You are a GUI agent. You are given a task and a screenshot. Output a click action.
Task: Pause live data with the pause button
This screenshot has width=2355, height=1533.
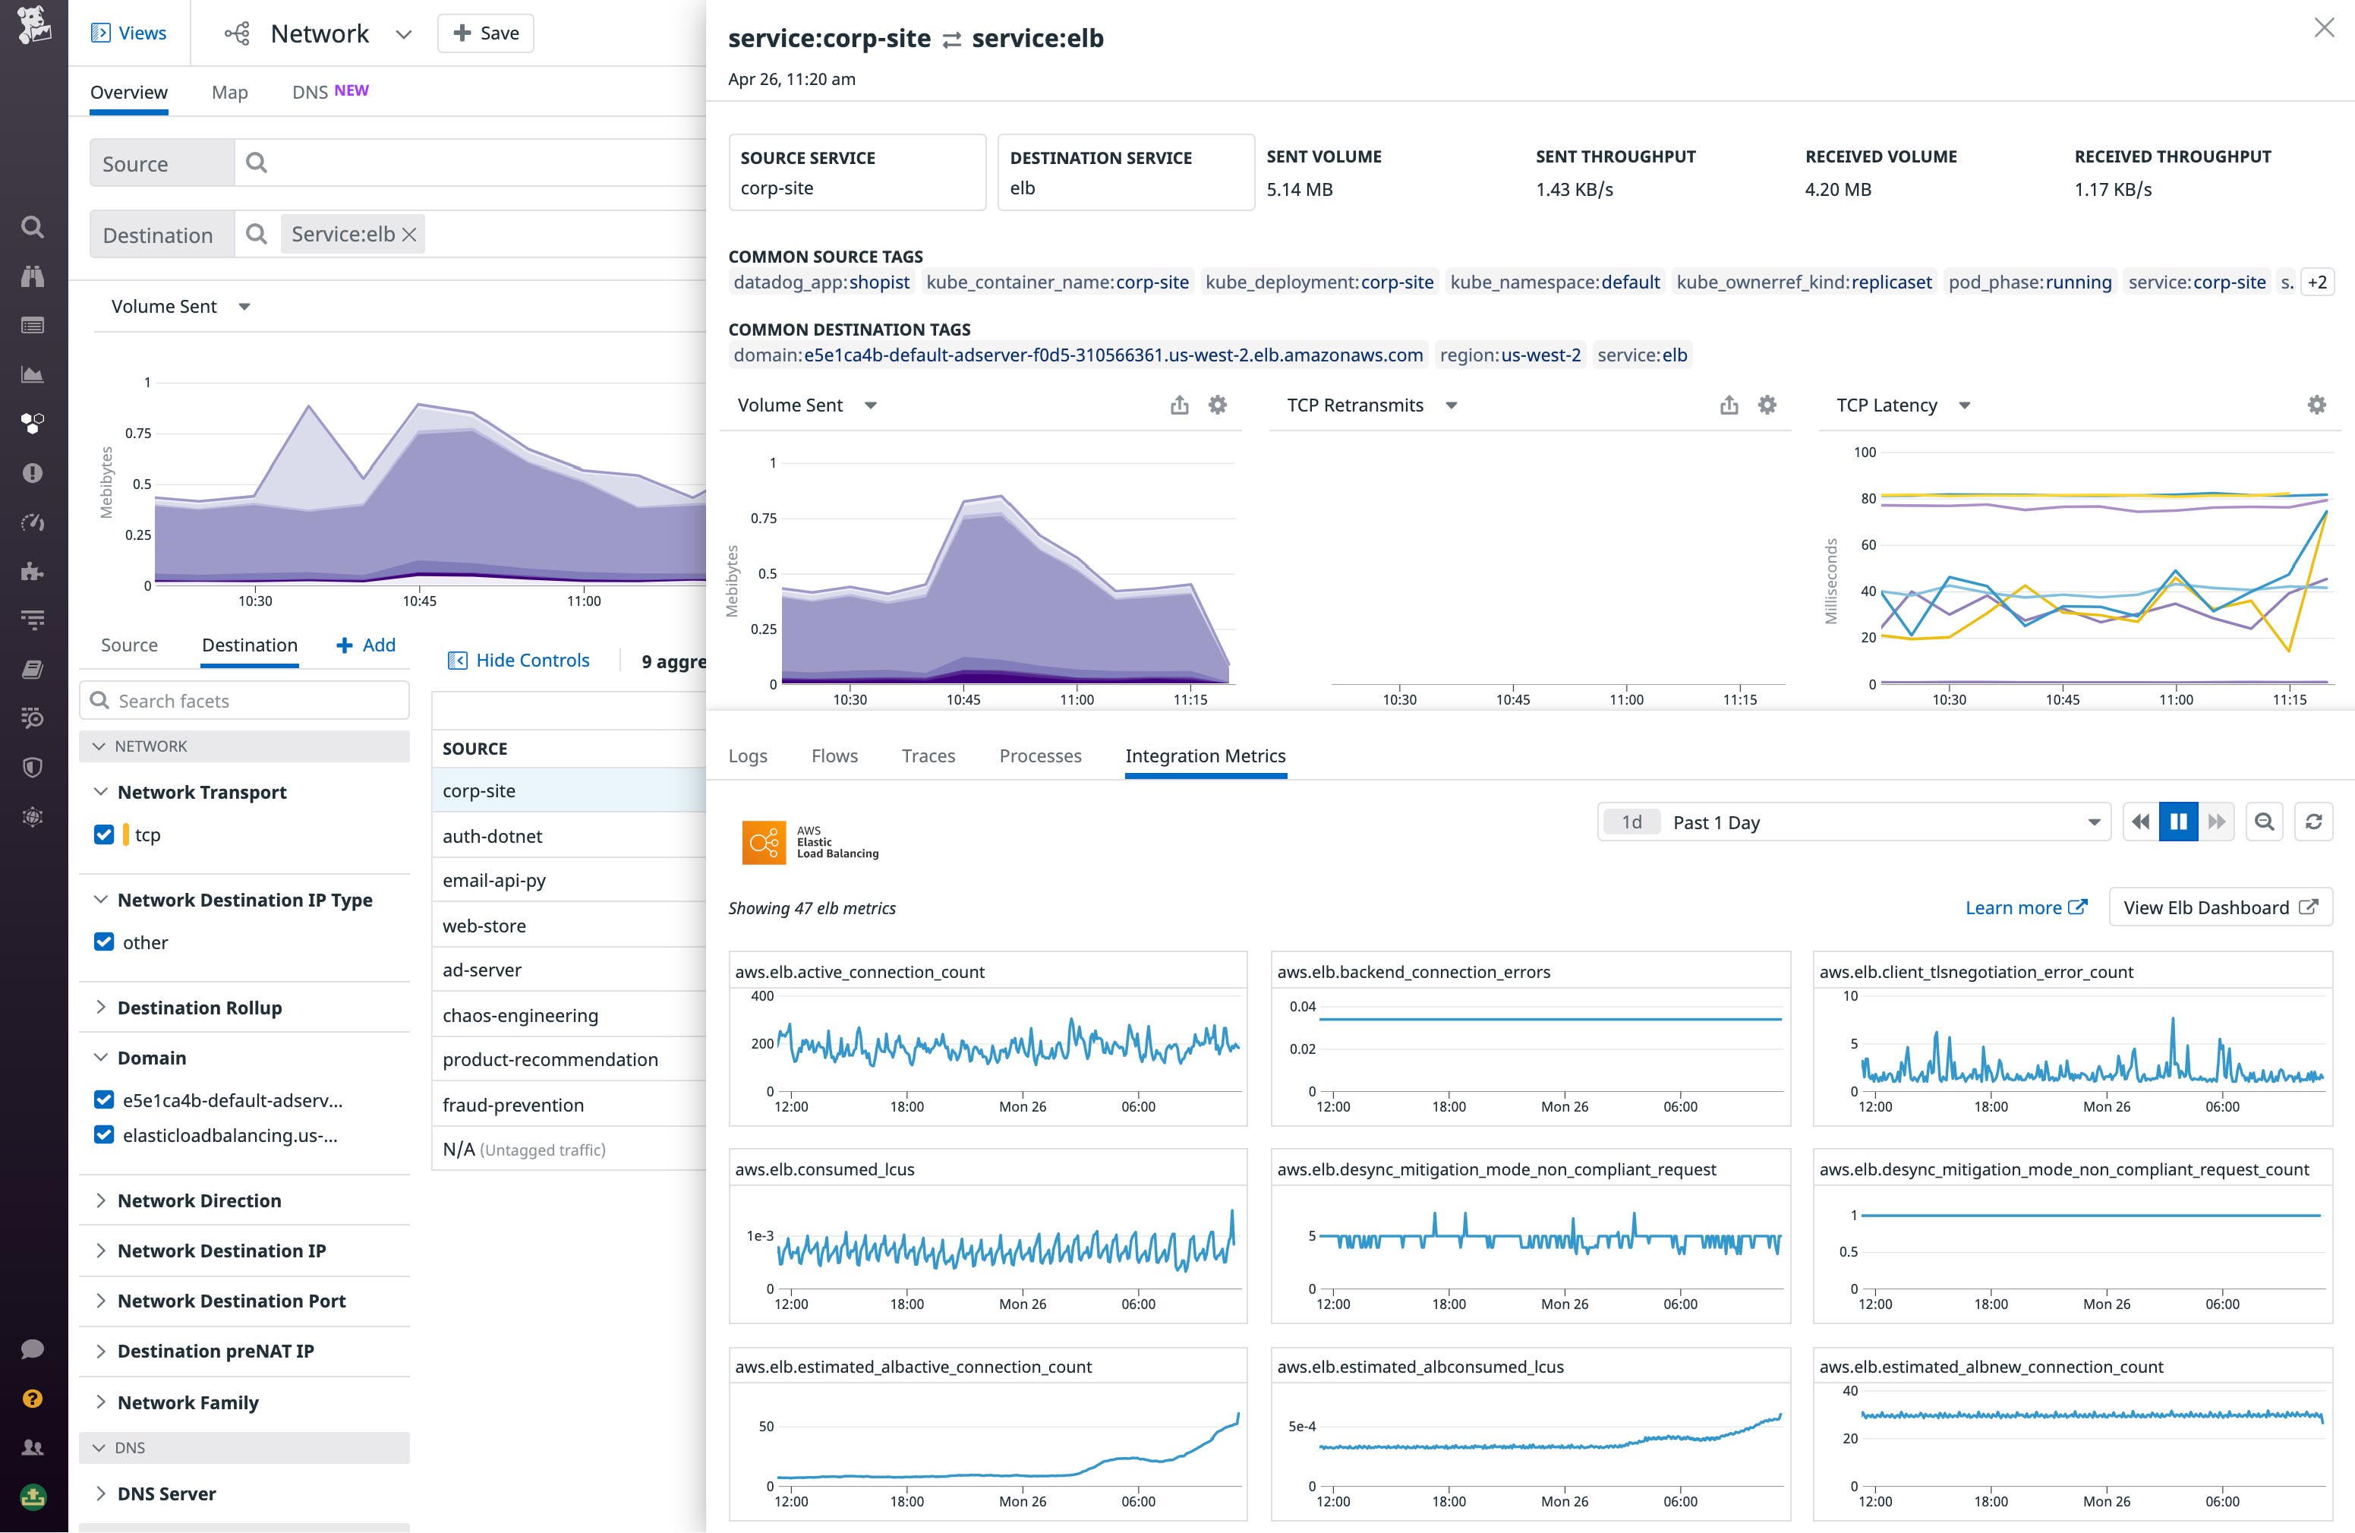[x=2178, y=822]
